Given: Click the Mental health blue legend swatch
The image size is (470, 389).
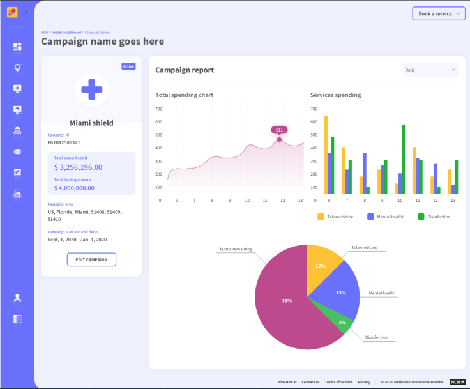Looking at the screenshot, I should click(370, 217).
